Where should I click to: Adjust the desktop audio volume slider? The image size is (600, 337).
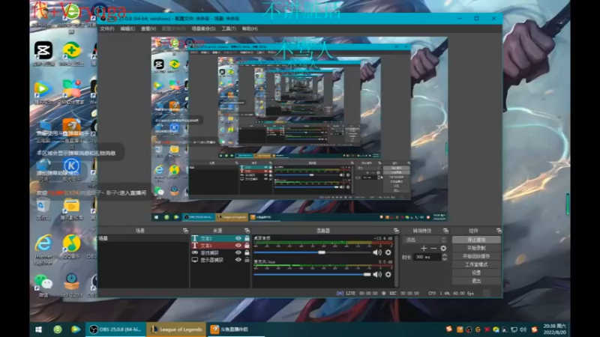(x=312, y=252)
